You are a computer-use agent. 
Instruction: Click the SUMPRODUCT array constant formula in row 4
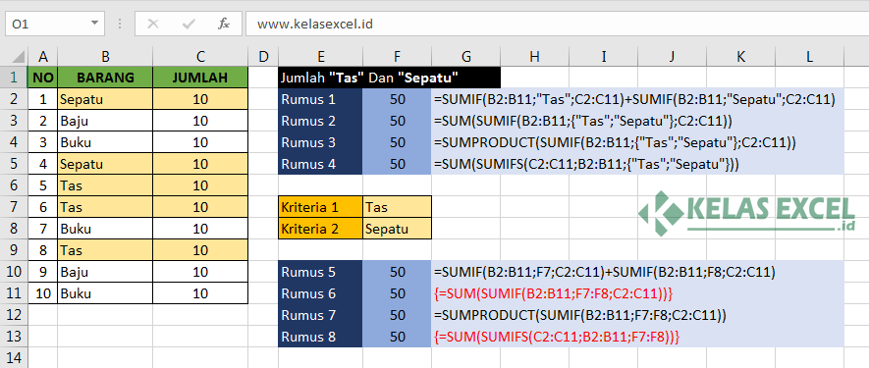pyautogui.click(x=615, y=143)
